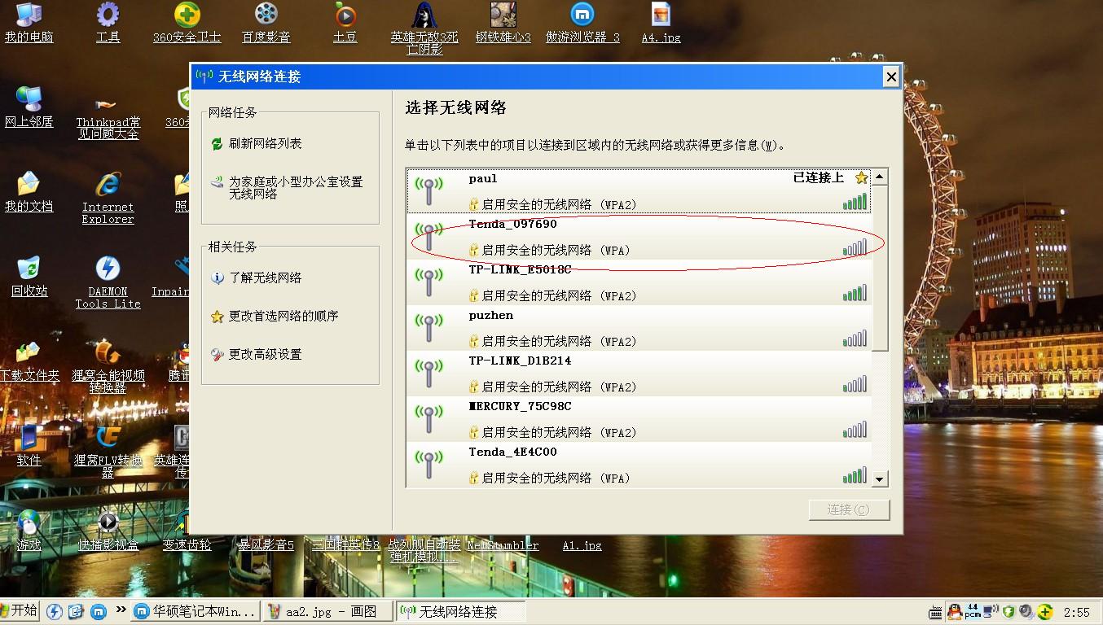Screen dimensions: 1103x625
Task: Open 软件 desktop icon
Action: [x=29, y=446]
